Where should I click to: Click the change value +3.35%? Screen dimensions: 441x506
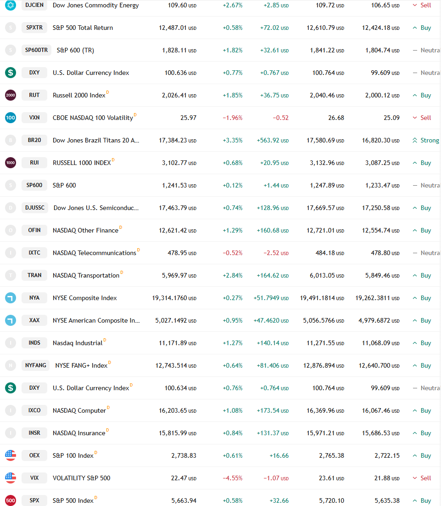tap(233, 140)
